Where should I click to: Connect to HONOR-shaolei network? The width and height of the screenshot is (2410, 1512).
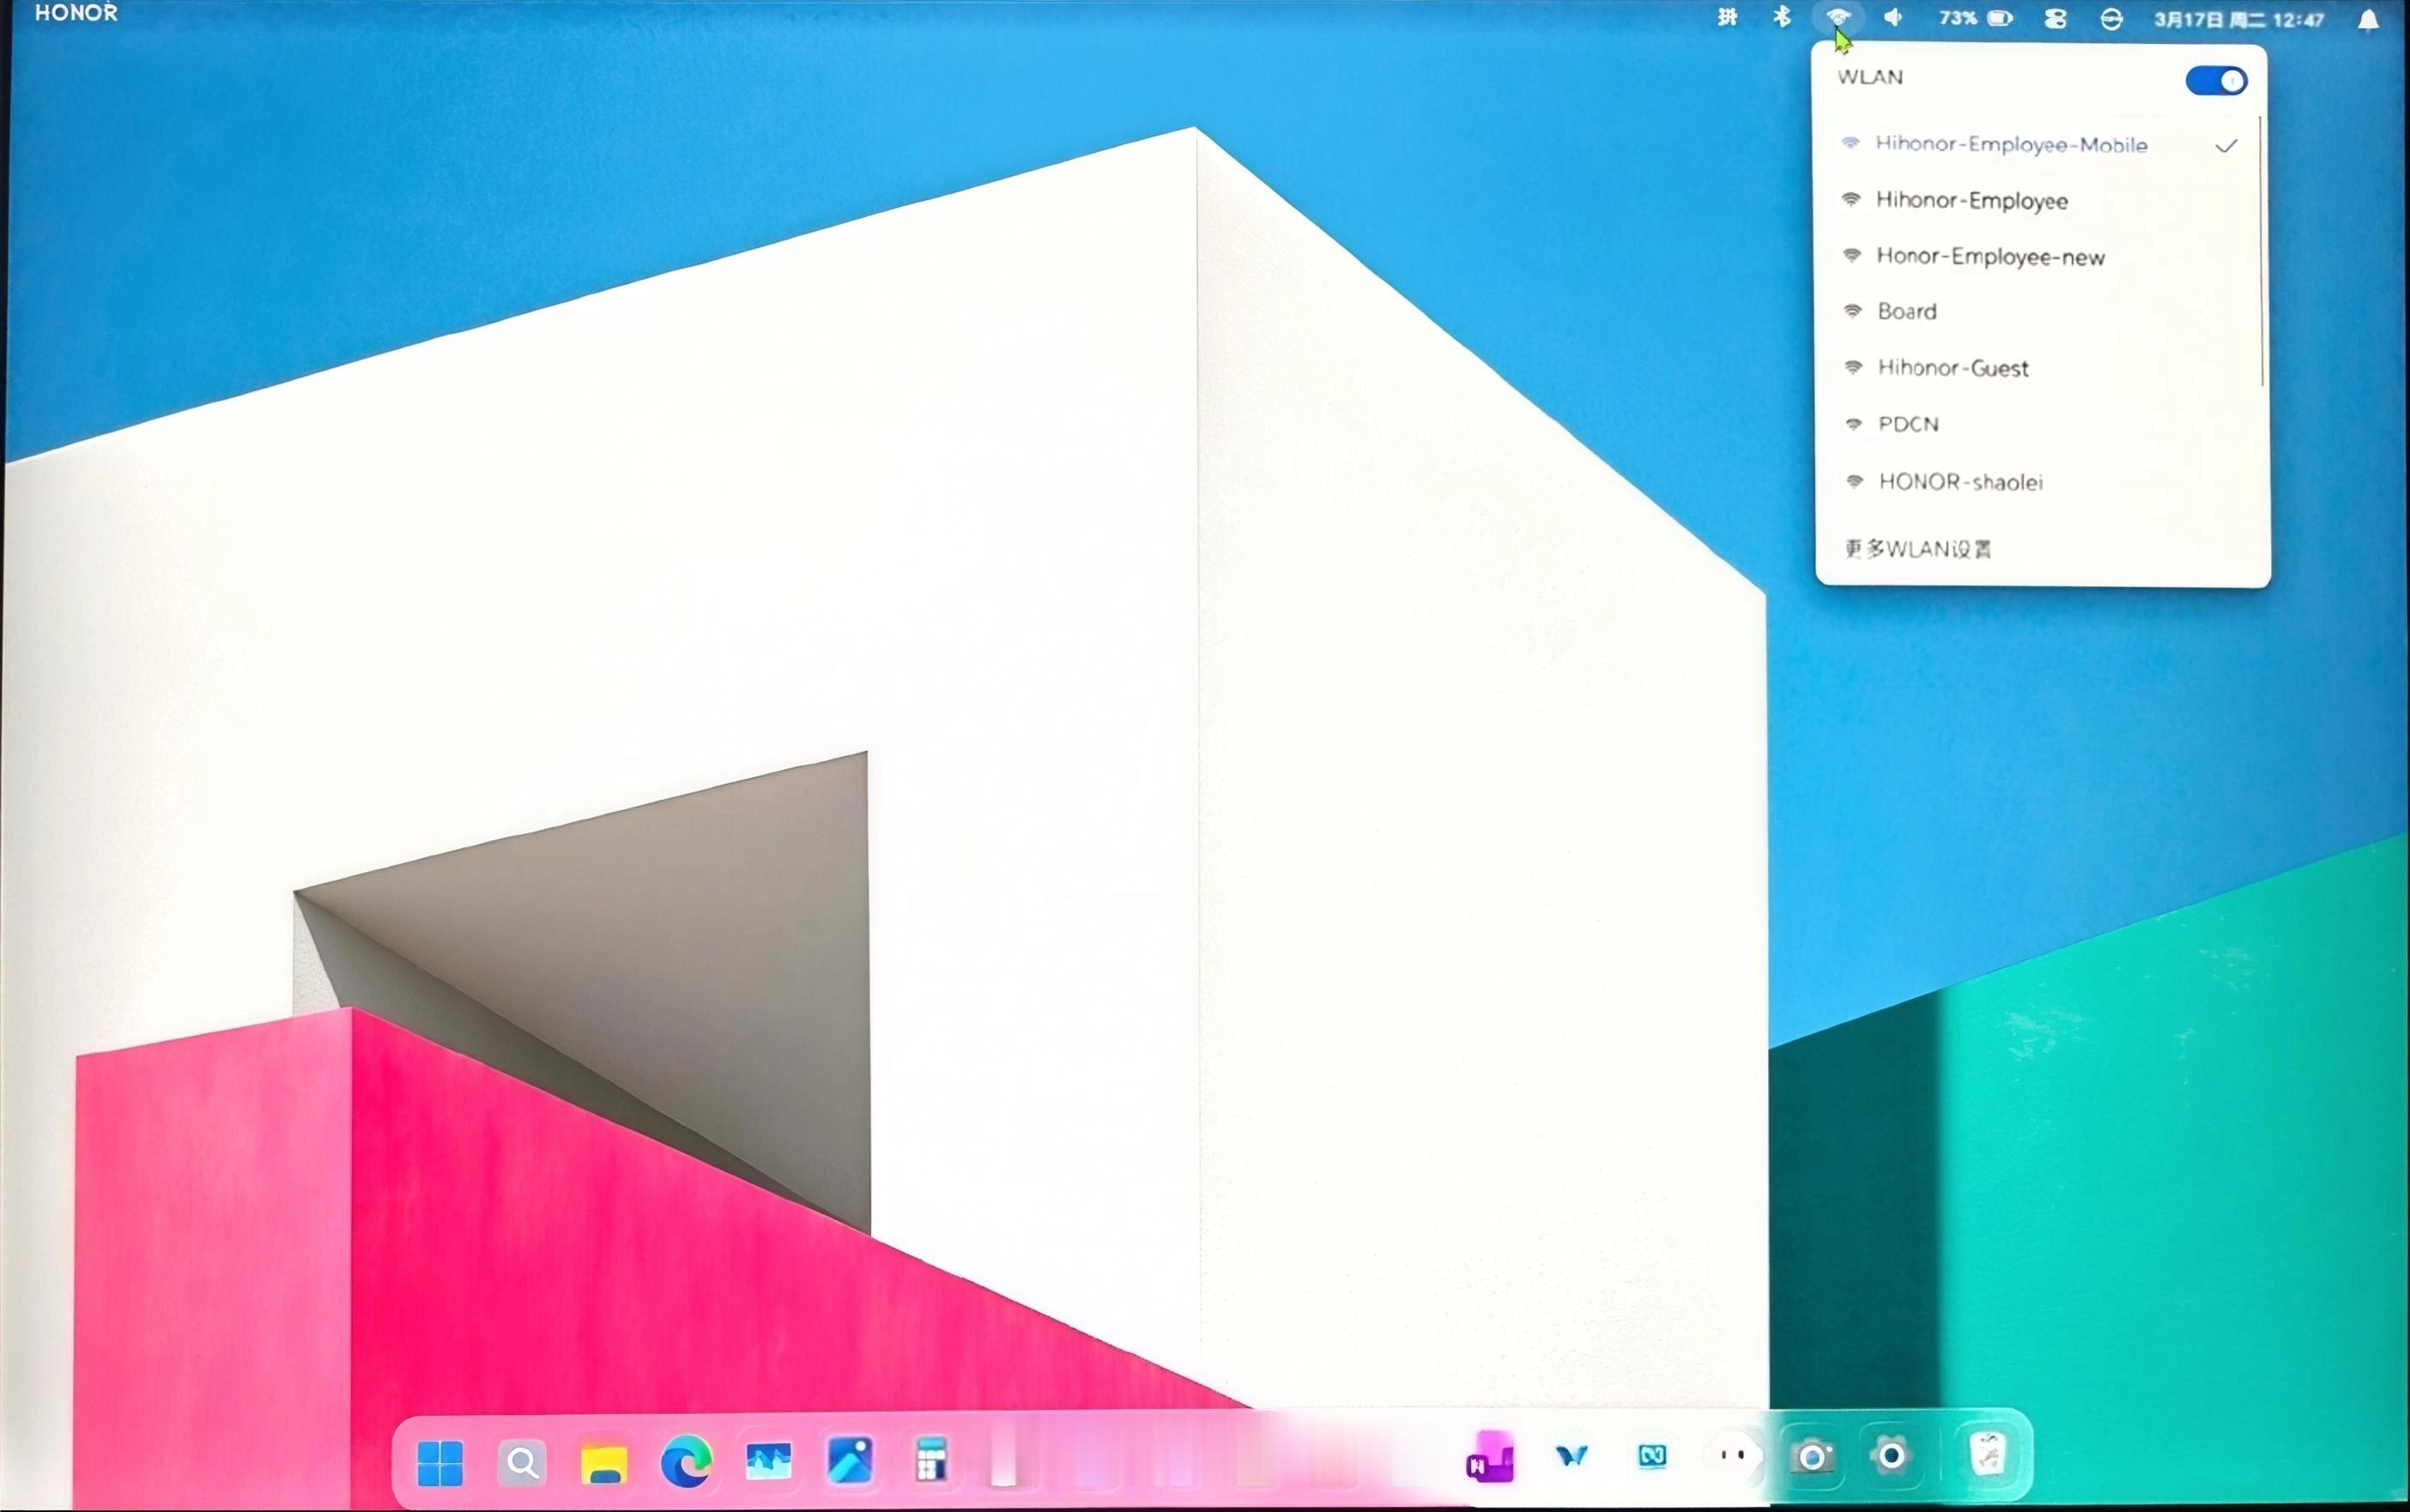[x=1959, y=482]
